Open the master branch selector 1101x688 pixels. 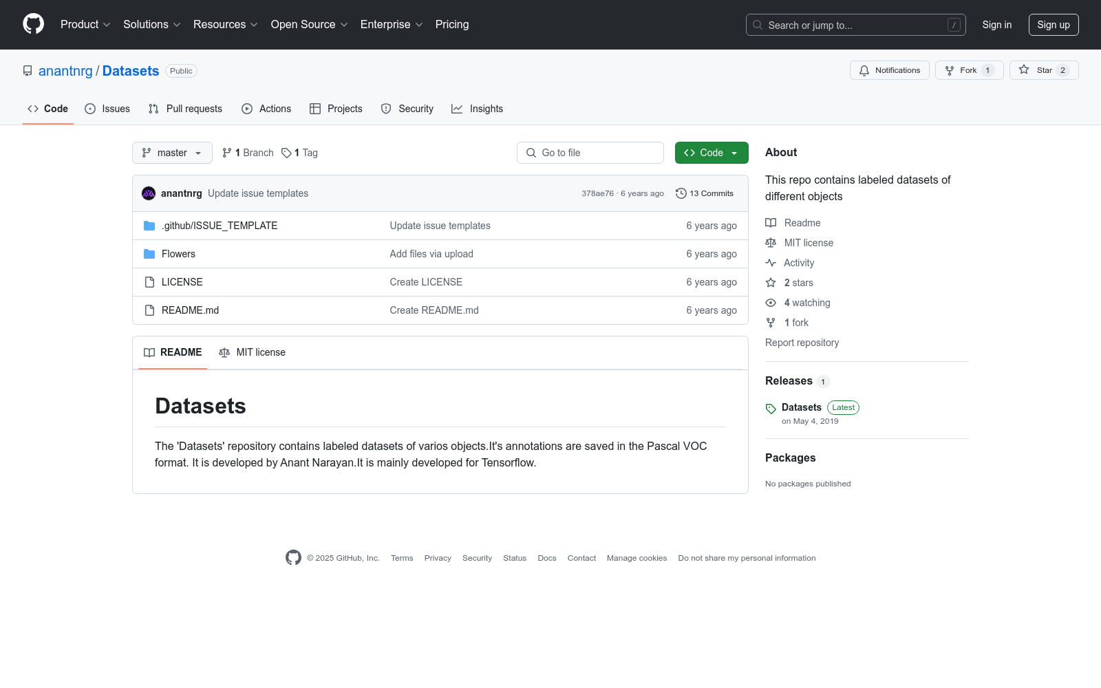172,153
